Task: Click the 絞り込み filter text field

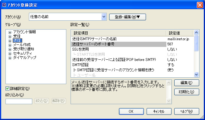Action: [19, 101]
